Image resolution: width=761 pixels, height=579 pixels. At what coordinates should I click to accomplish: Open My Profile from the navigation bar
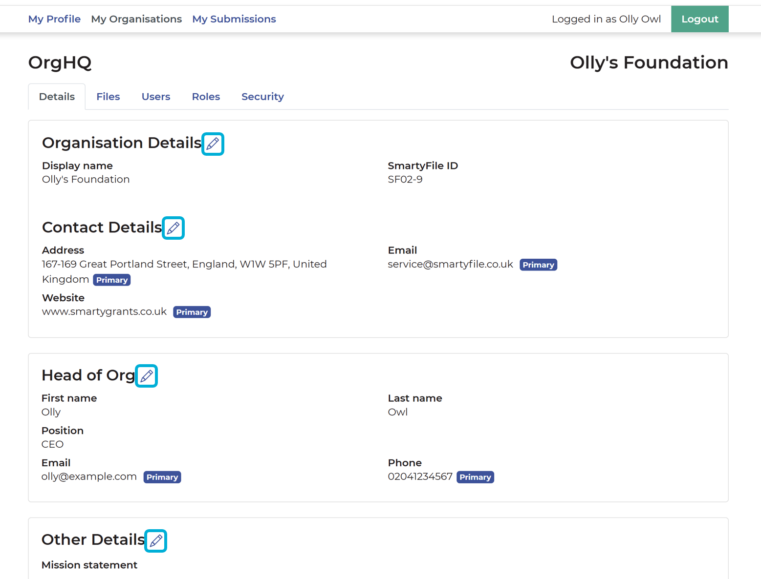point(54,19)
